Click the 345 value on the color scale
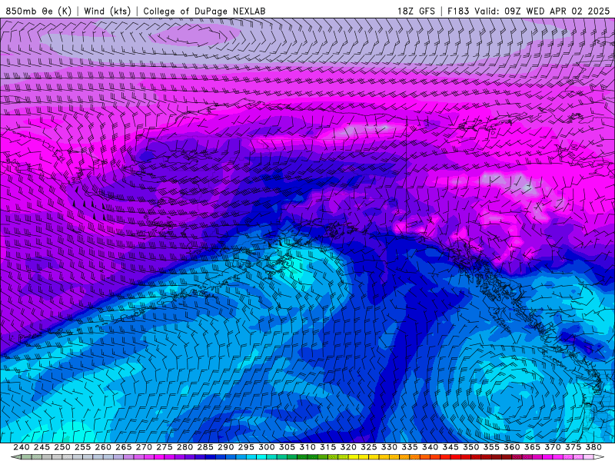 (x=450, y=447)
